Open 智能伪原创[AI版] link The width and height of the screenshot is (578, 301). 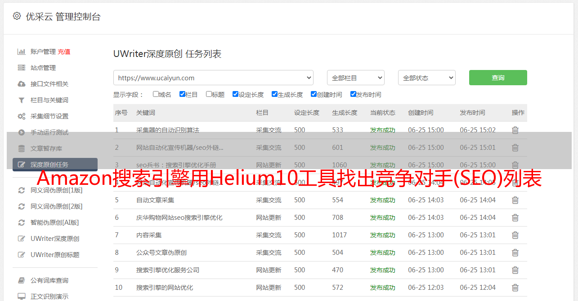click(55, 222)
